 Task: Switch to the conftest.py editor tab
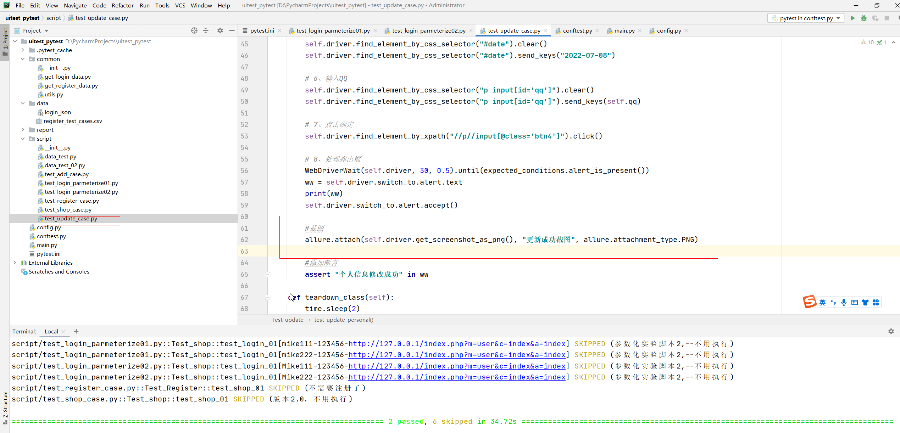click(577, 30)
